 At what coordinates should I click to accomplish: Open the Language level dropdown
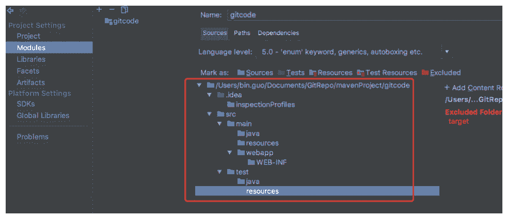coord(447,52)
